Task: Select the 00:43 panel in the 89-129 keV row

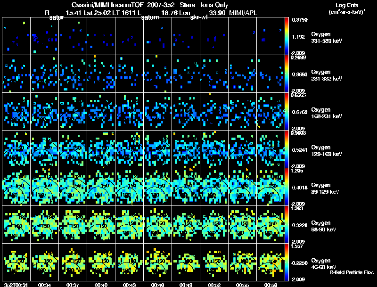Action: click(x=130, y=187)
